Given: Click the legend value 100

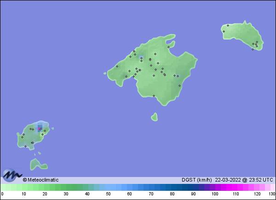Looking at the screenshot, I should coord(215,194).
